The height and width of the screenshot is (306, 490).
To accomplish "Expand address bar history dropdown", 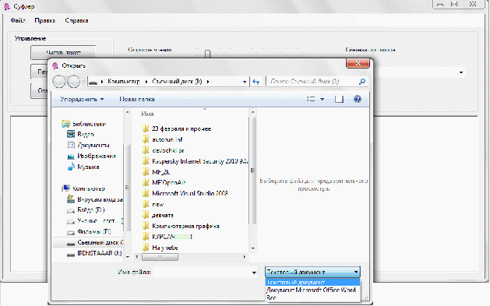I will pyautogui.click(x=245, y=82).
